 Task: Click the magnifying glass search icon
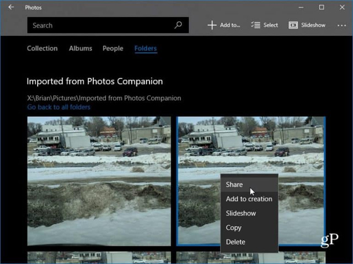[178, 25]
